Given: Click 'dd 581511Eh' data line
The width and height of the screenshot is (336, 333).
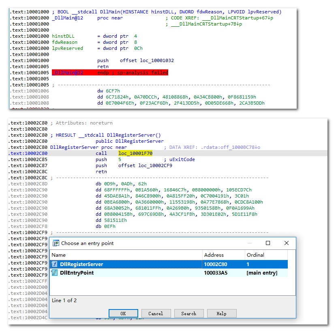Looking at the screenshot, I should (x=111, y=220).
